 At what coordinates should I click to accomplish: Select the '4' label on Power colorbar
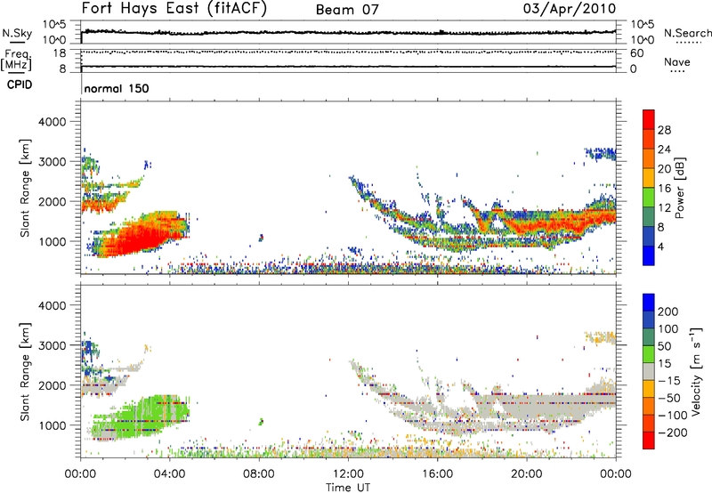pyautogui.click(x=661, y=246)
